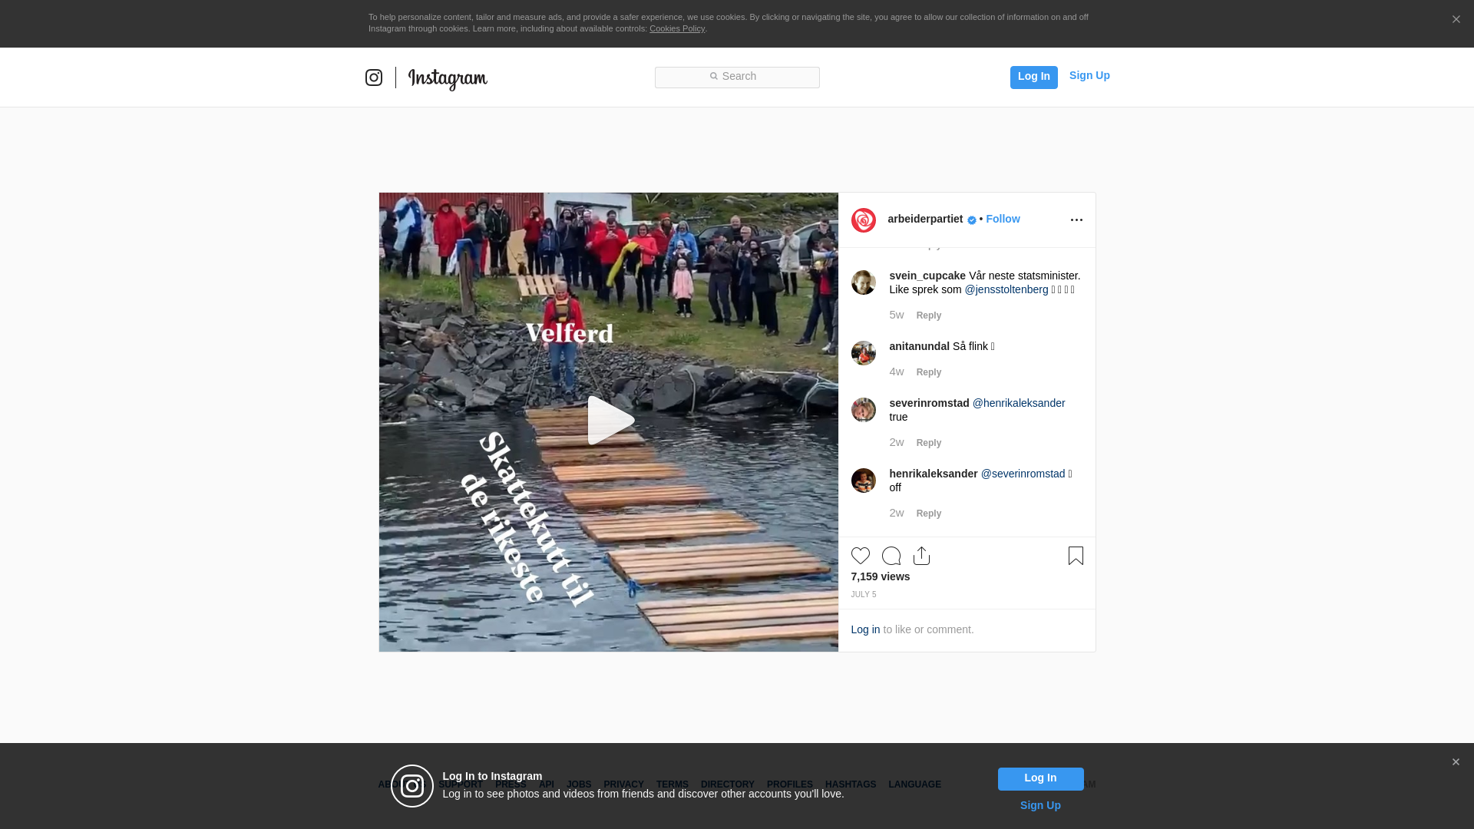The height and width of the screenshot is (829, 1474).
Task: Dismiss the cookie notice banner
Action: coord(1456,20)
